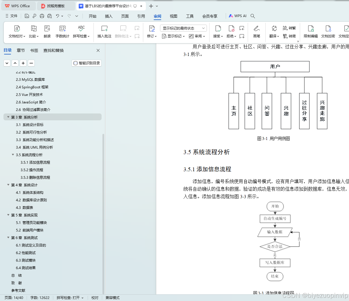
Task: Switch to WPS Office home tab
Action: pyautogui.click(x=18, y=6)
